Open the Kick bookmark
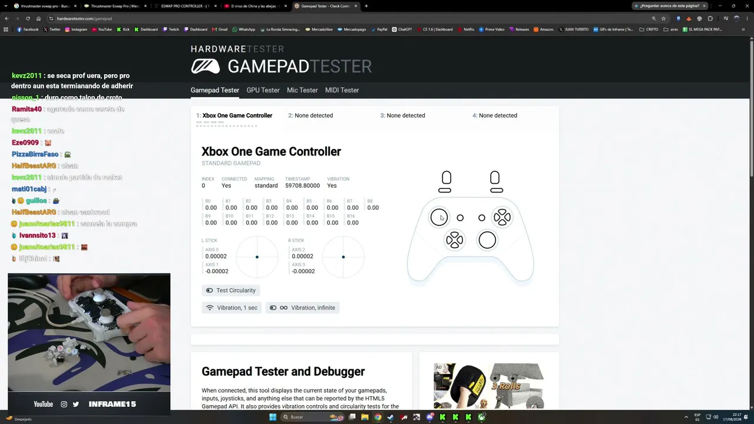 click(x=123, y=29)
